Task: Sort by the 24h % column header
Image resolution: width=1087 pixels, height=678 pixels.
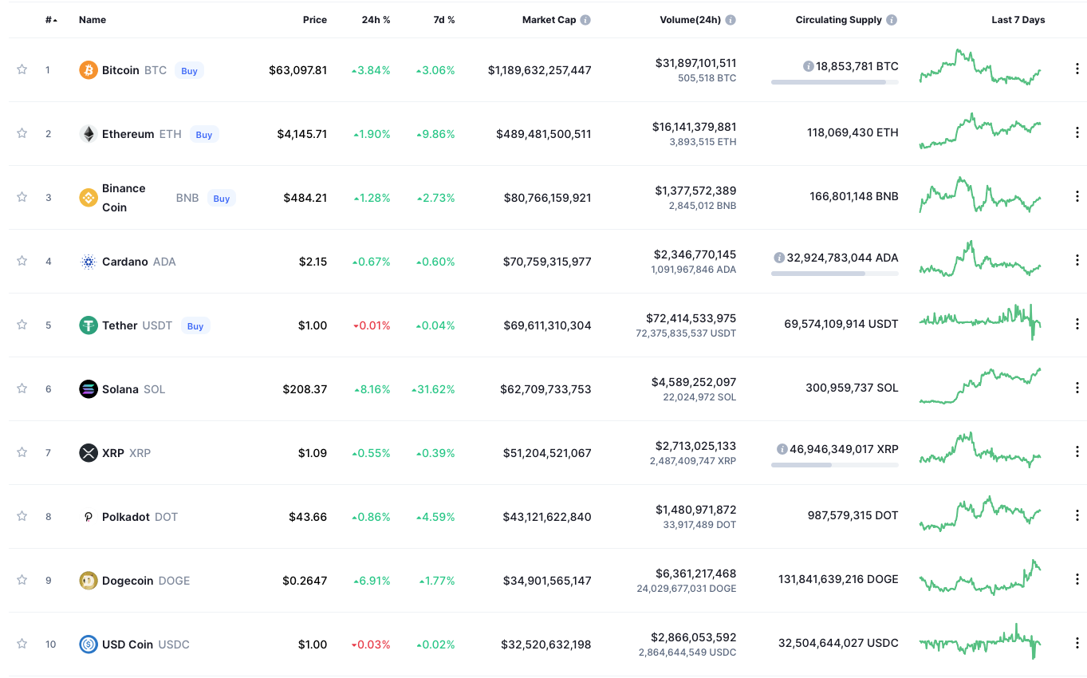Action: 376,20
